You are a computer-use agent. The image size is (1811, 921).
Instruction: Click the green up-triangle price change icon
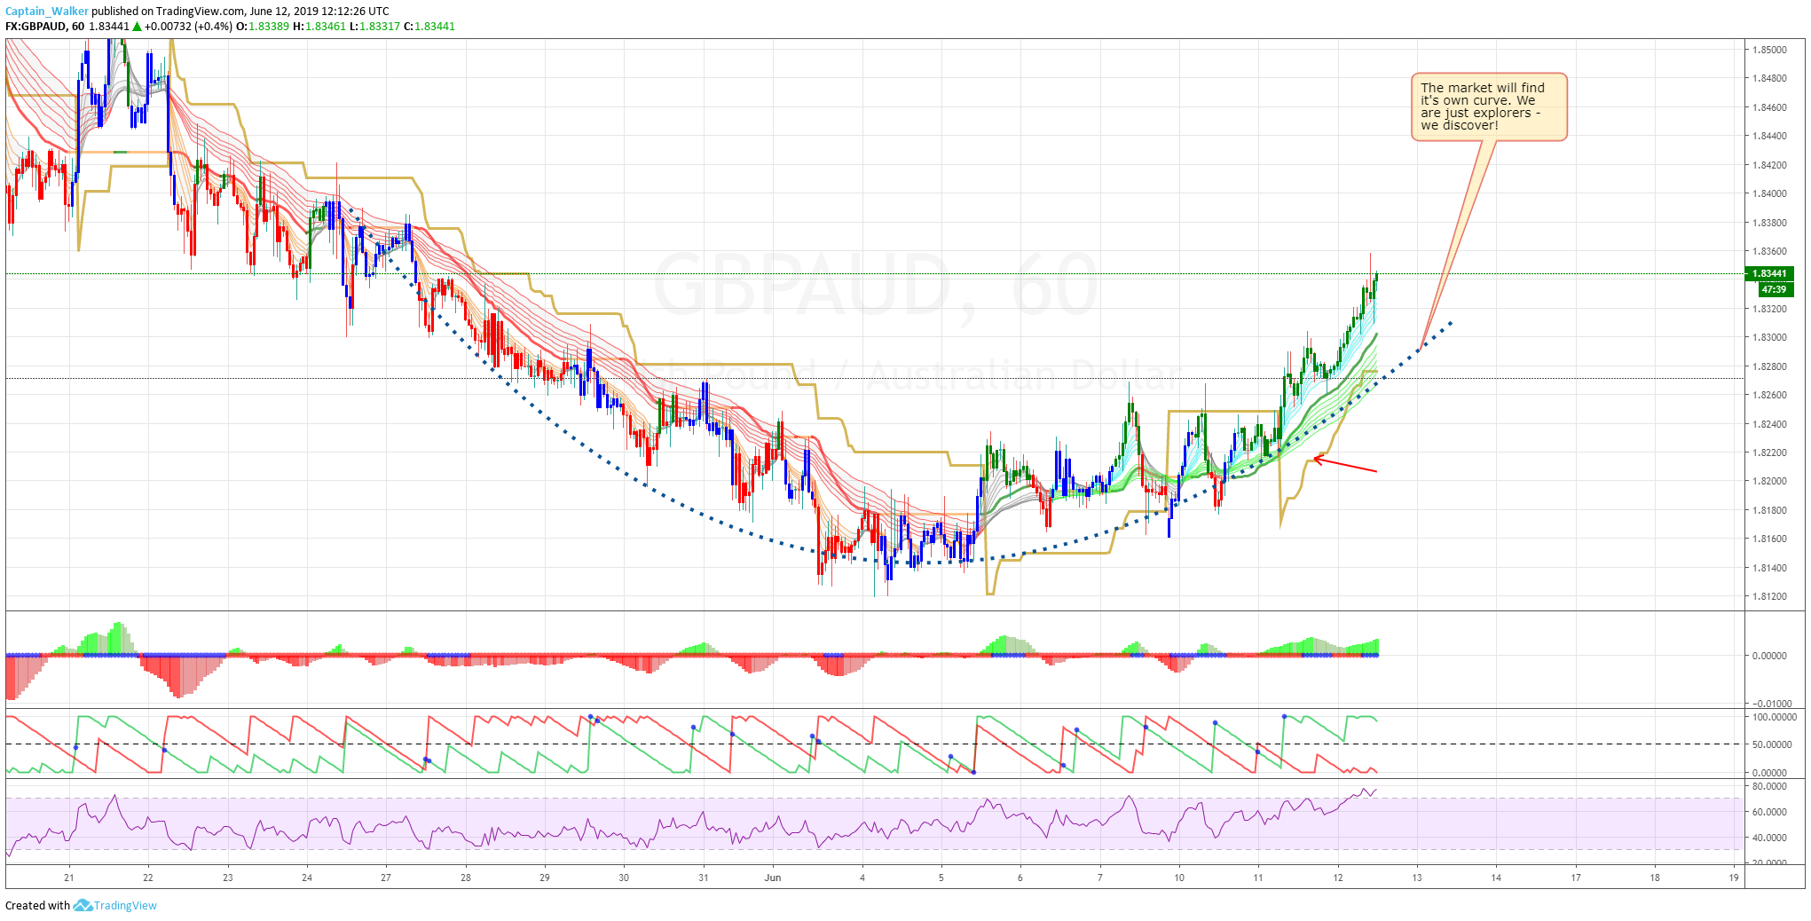point(138,27)
